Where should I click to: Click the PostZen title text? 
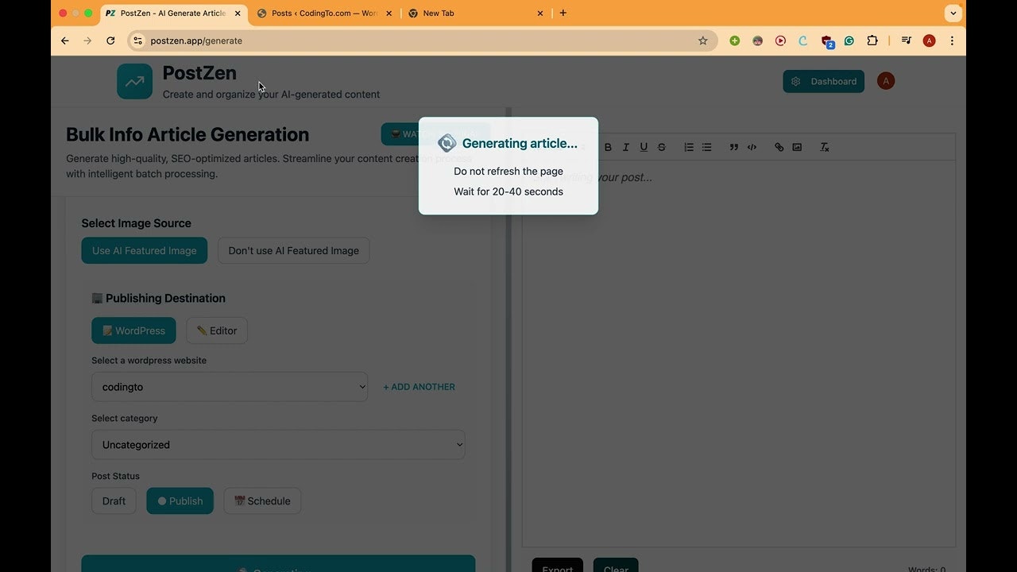(199, 72)
